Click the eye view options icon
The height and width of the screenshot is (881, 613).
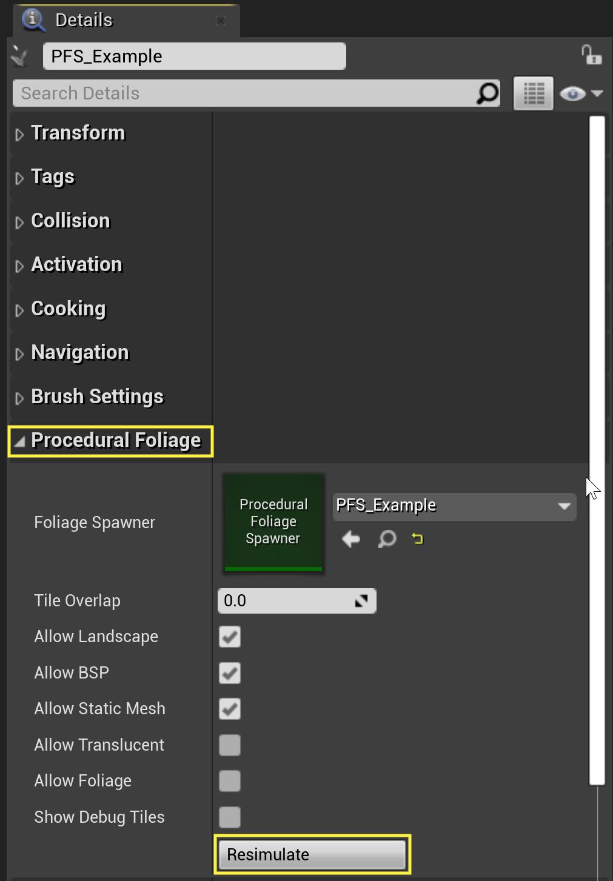click(573, 93)
